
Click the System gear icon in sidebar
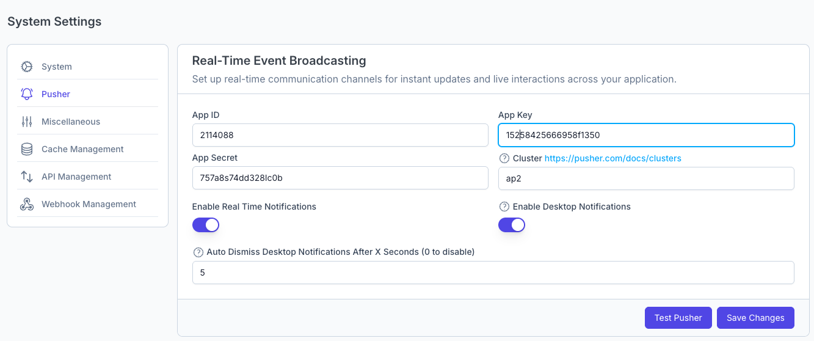[x=27, y=67]
